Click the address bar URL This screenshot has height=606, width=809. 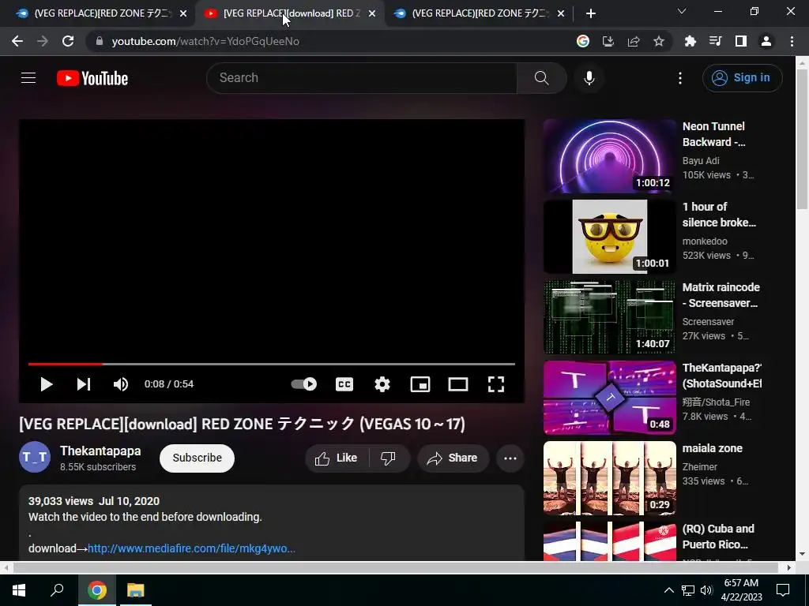(205, 41)
